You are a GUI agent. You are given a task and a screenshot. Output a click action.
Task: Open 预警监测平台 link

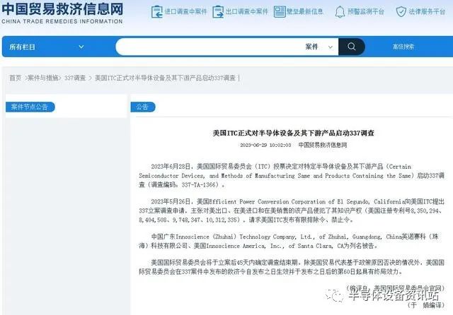366,11
